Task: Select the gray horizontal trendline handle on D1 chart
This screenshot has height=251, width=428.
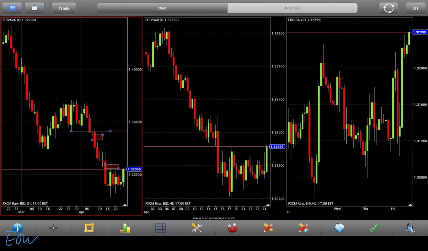Action: click(x=91, y=131)
